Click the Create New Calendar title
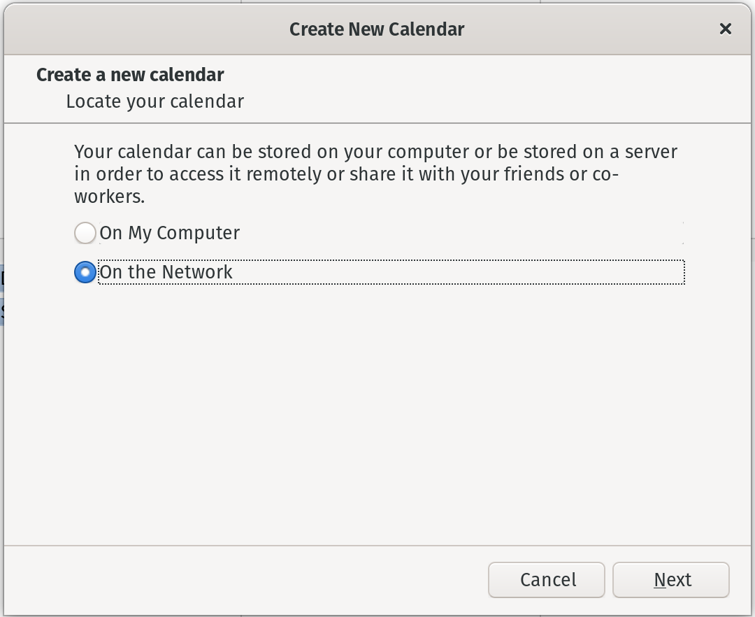The height and width of the screenshot is (617, 755). tap(377, 29)
